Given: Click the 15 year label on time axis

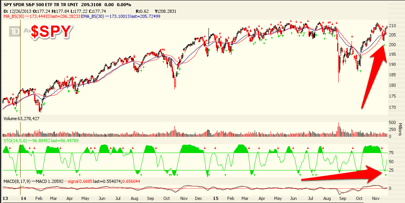Looking at the screenshot, I should 216,198.
